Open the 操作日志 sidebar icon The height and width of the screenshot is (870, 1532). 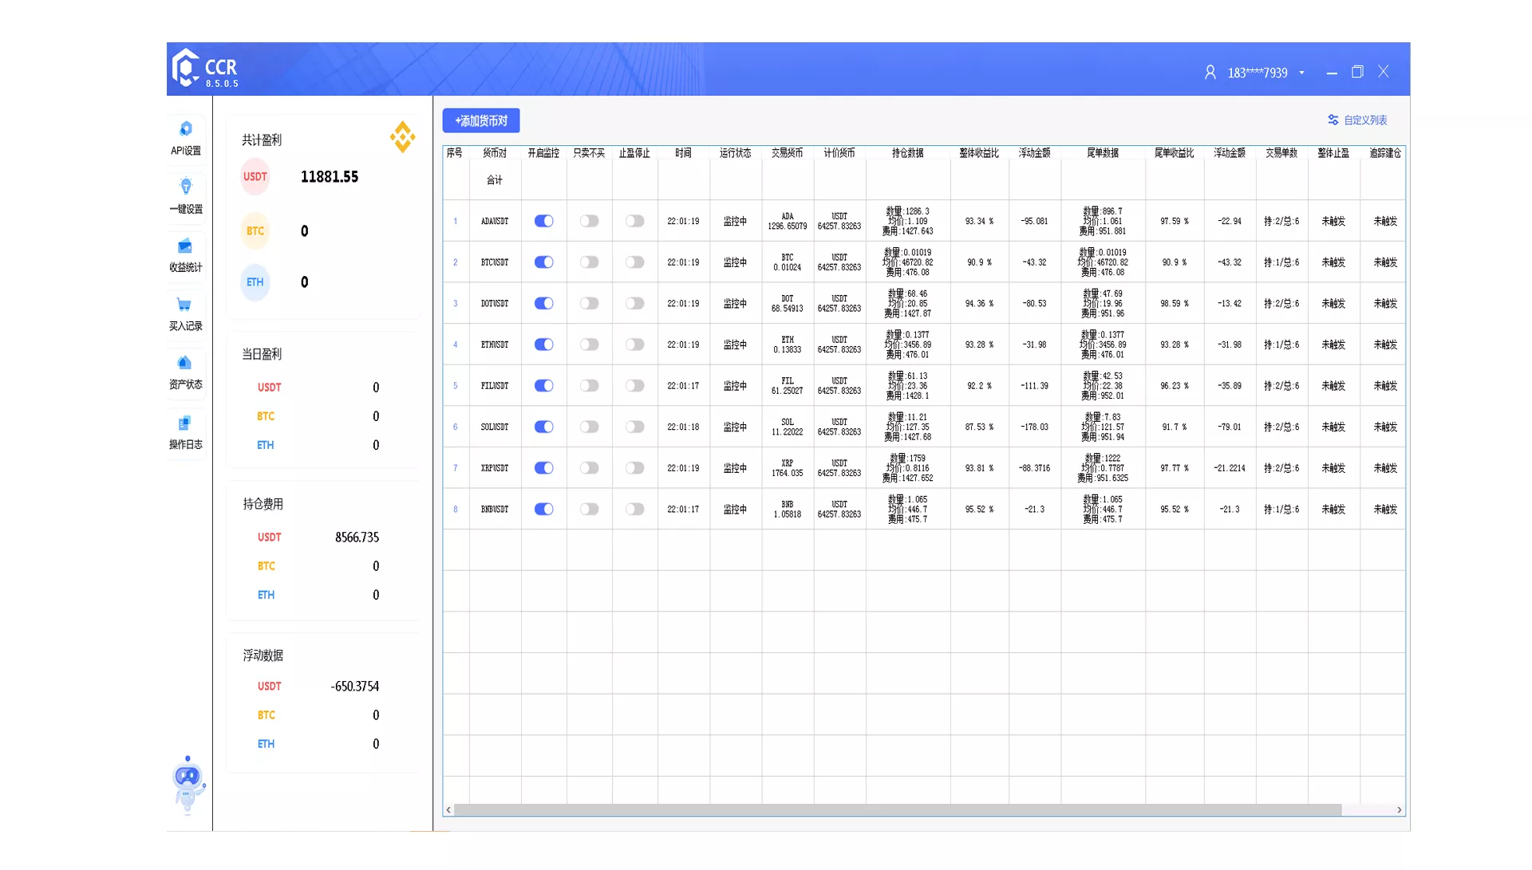(185, 423)
